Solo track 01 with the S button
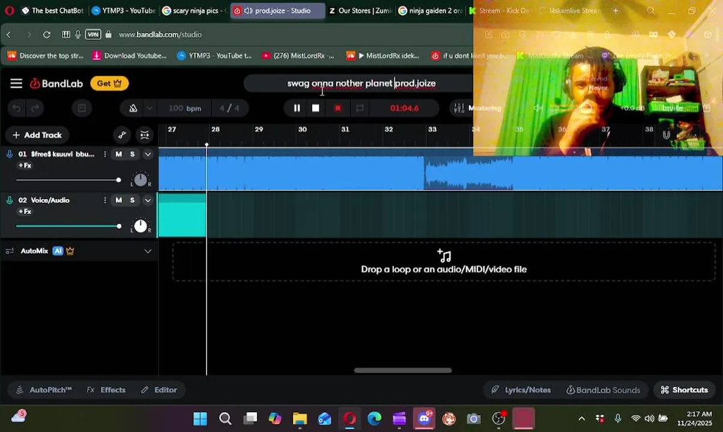 click(132, 154)
